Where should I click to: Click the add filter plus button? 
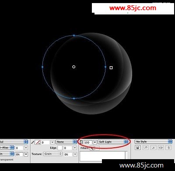pyautogui.click(x=92, y=148)
